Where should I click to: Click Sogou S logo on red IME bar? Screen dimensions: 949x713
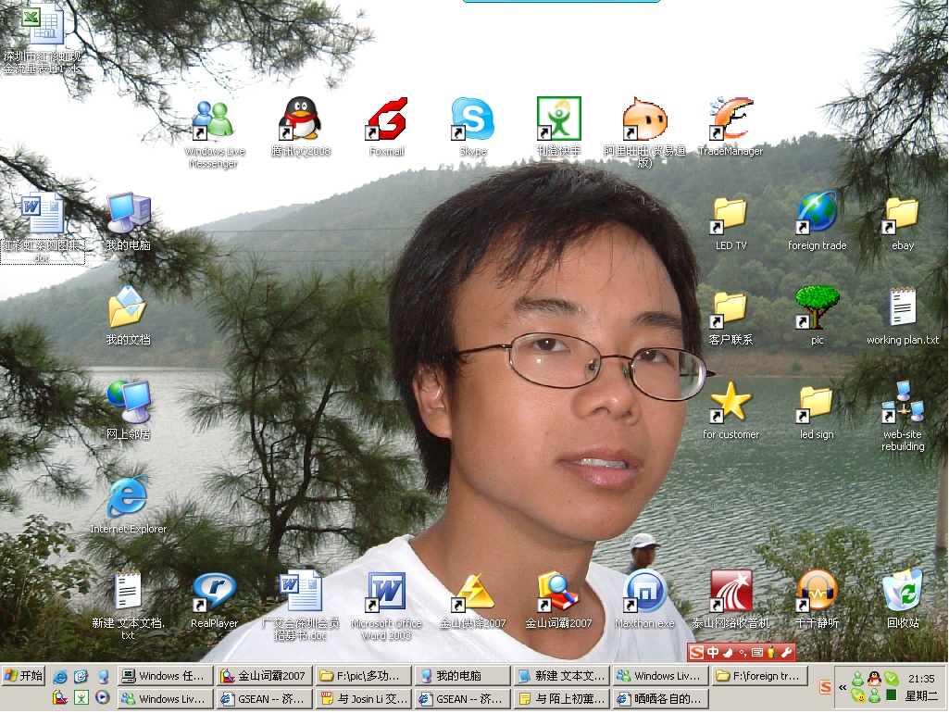pyautogui.click(x=697, y=653)
